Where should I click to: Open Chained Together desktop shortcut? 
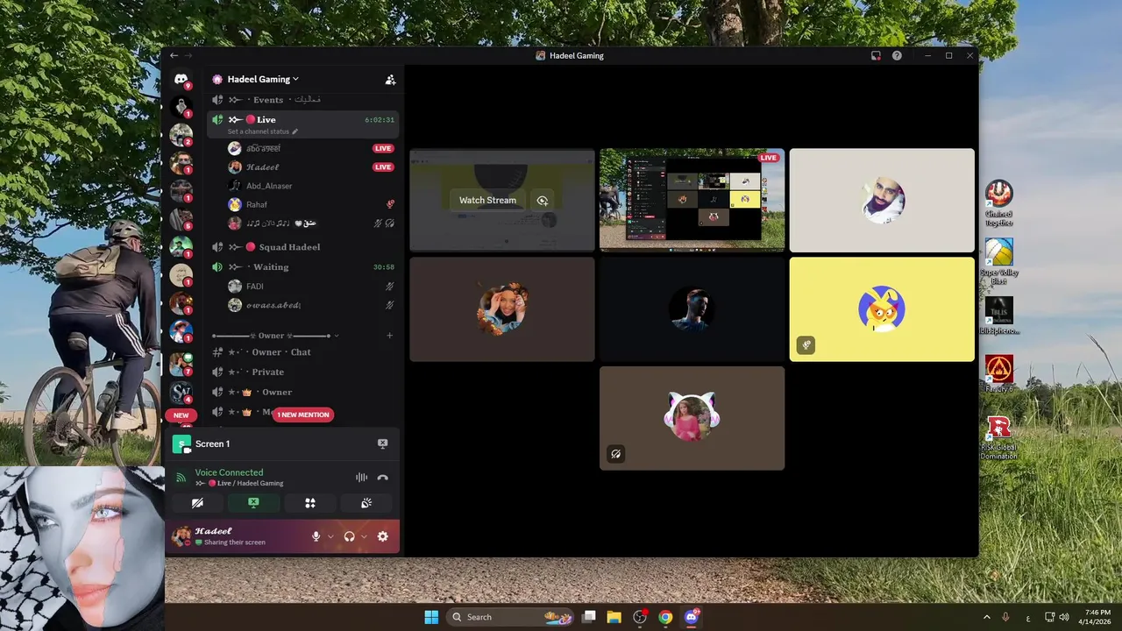998,203
